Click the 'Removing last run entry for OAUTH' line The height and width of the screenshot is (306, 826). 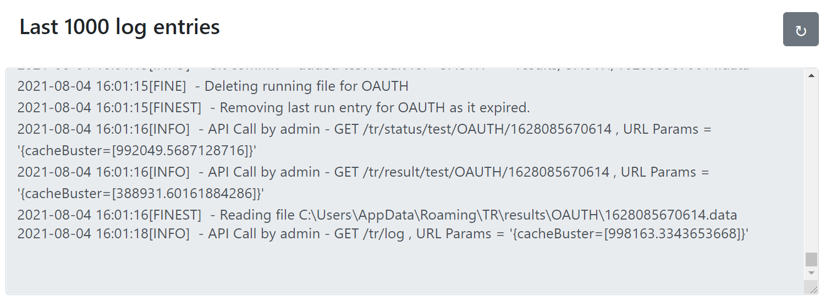pyautogui.click(x=274, y=108)
